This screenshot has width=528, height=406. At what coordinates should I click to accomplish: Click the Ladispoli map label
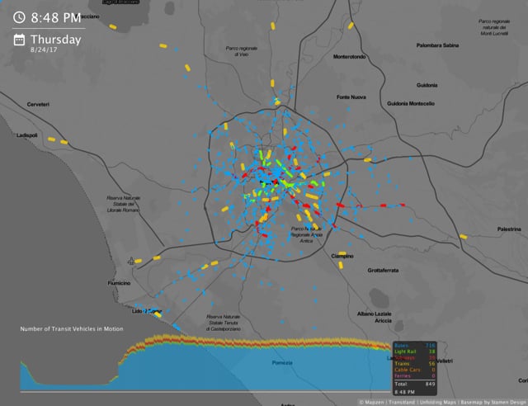coord(27,135)
